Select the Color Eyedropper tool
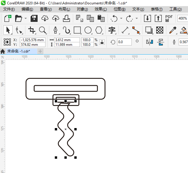 173,30
